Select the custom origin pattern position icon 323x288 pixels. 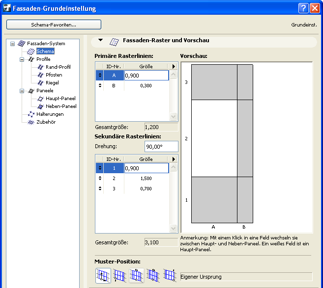[103, 276]
